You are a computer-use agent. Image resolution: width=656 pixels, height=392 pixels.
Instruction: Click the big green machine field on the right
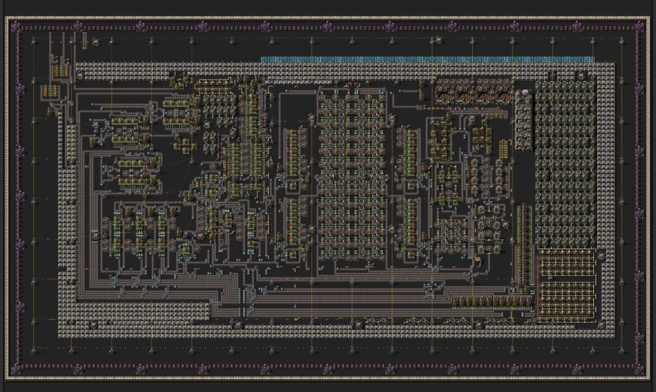565,164
